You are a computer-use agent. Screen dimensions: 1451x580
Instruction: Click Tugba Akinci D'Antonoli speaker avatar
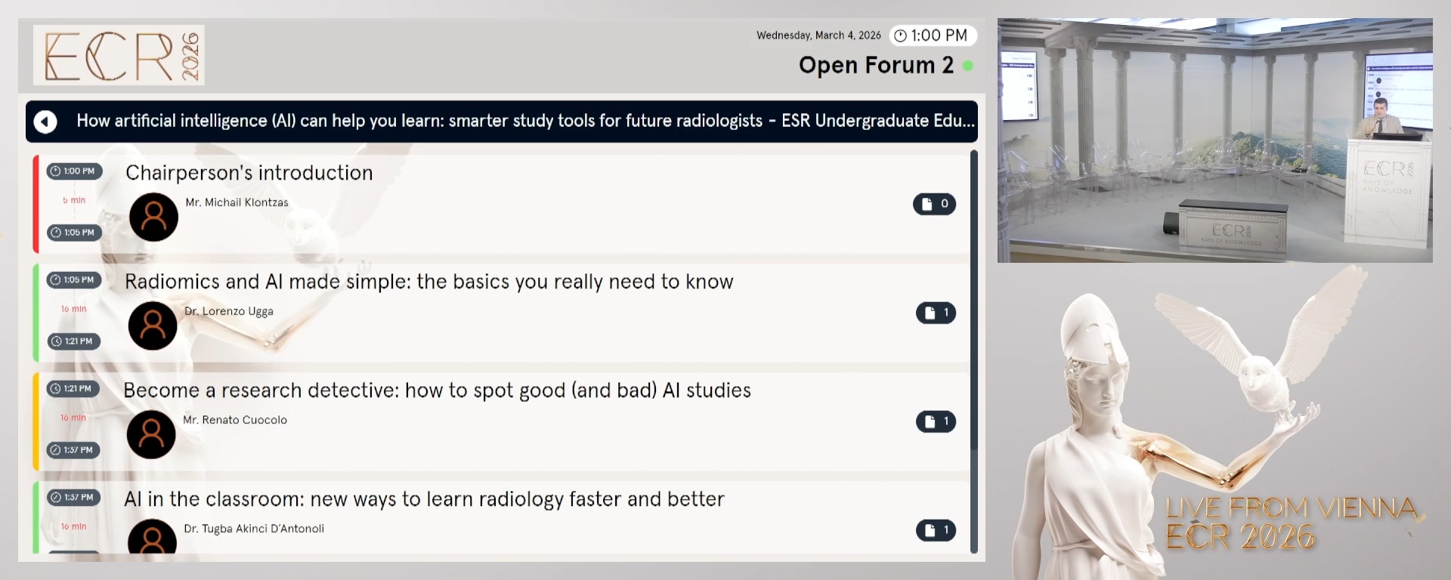152,538
